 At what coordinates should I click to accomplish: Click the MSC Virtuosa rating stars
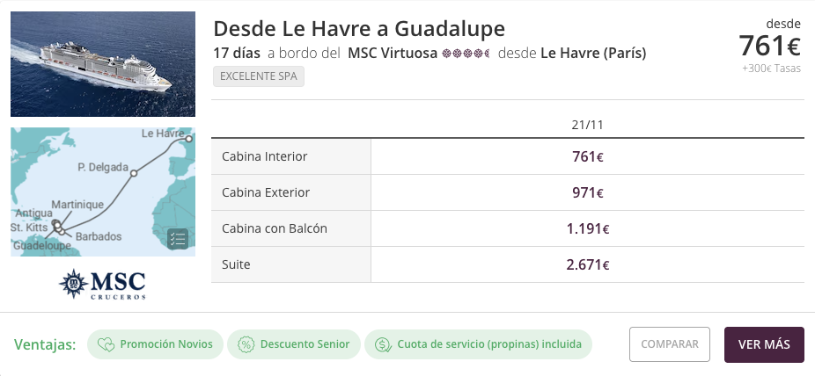click(x=466, y=54)
